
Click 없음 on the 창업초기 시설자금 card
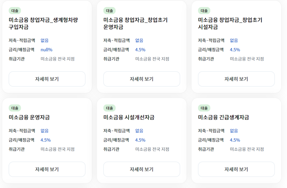point(233,40)
